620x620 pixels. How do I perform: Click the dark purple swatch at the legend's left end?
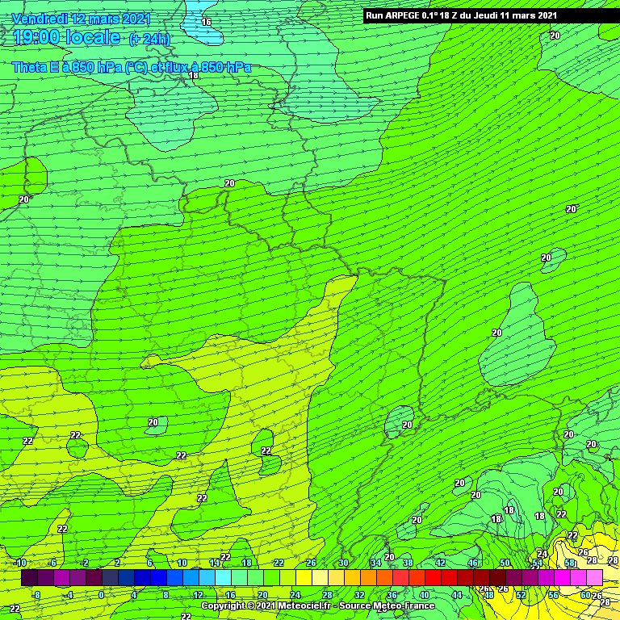29,576
